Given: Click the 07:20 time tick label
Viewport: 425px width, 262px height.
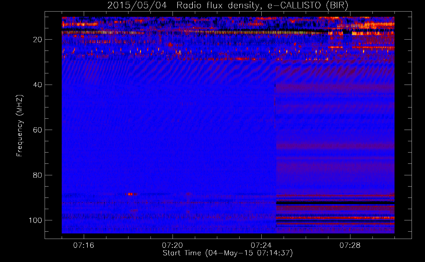Looking at the screenshot, I should point(173,245).
